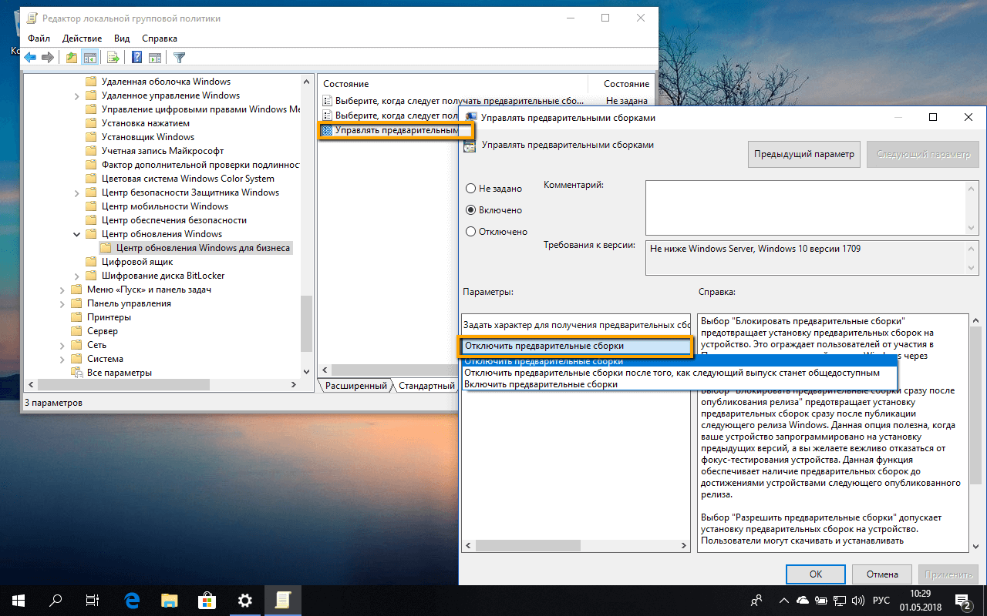Open Microsoft Store from the taskbar

[x=207, y=600]
